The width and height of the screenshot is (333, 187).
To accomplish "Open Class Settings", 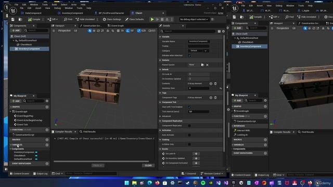I will [x=112, y=19].
